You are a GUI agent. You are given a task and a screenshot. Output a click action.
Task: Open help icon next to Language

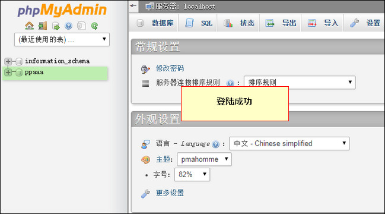click(x=215, y=144)
